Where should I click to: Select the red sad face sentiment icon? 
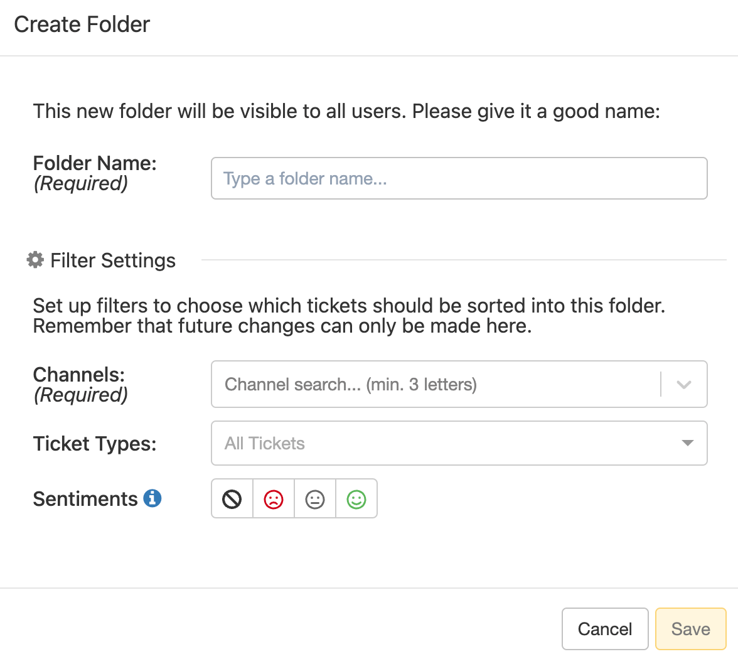[x=273, y=498]
